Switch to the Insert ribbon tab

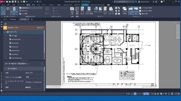point(8,5)
